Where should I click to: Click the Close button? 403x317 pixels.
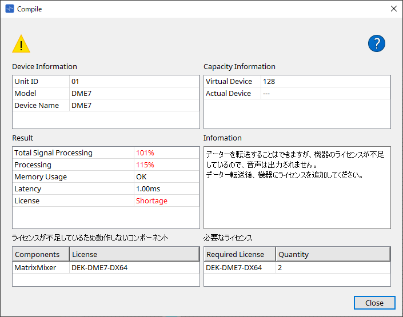(374, 303)
